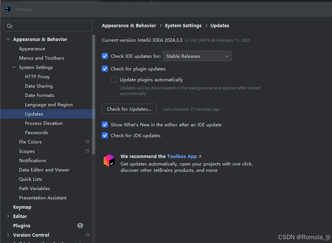The image size is (332, 243).
Task: Click the IntelliJ IDEA logo in title bar
Action: (x=8, y=9)
